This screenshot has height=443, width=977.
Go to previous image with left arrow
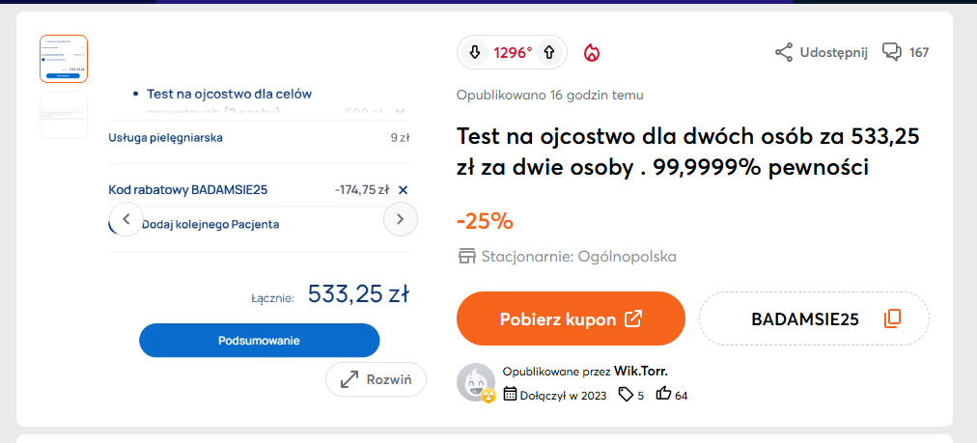[126, 220]
